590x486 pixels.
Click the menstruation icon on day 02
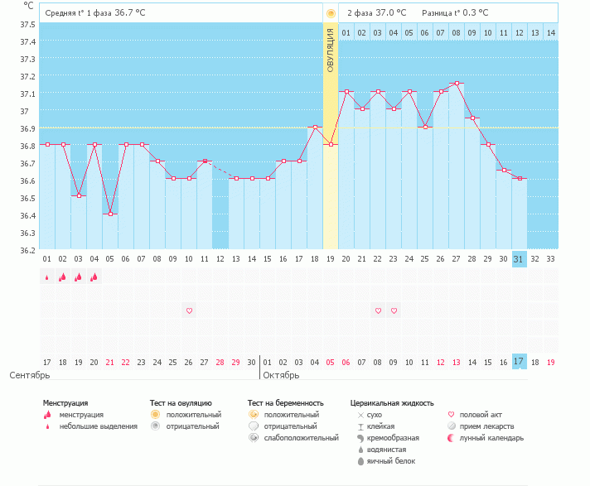(62, 277)
